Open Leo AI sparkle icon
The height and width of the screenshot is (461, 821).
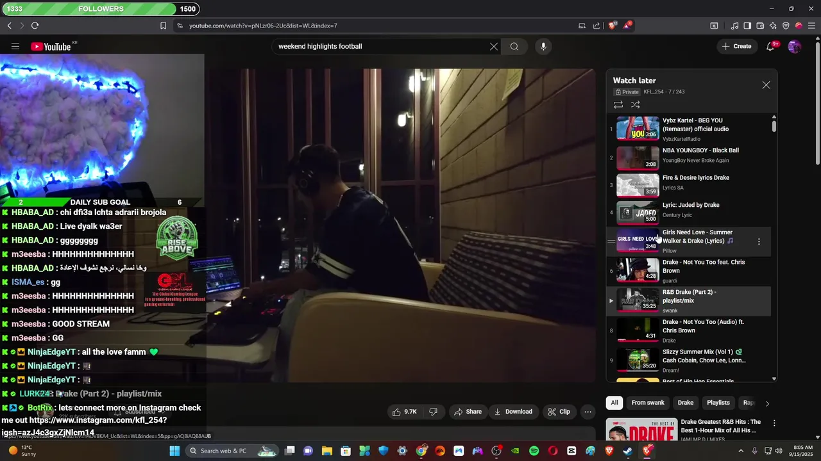point(773,26)
